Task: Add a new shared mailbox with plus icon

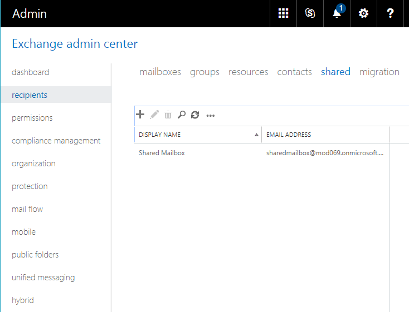Action: coord(140,115)
